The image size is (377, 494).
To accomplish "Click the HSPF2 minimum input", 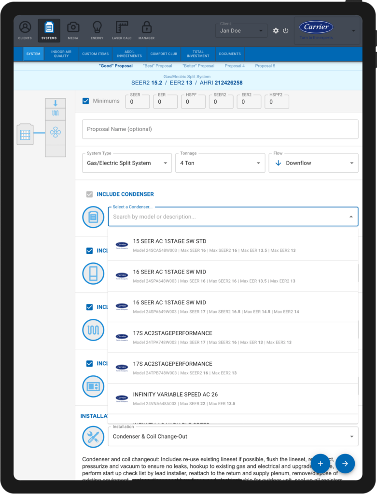I will tap(277, 102).
